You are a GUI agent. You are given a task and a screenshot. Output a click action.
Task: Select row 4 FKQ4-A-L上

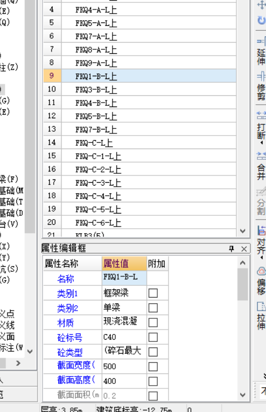[139, 10]
